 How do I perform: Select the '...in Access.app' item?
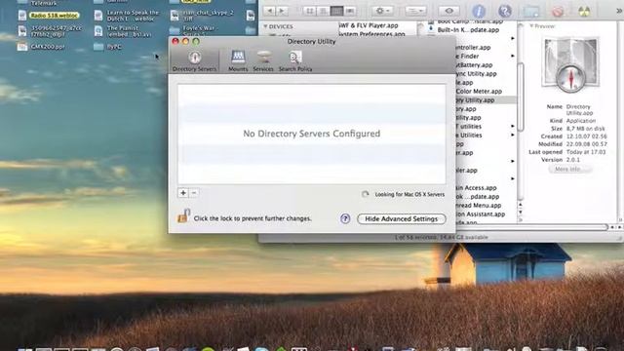(x=476, y=188)
